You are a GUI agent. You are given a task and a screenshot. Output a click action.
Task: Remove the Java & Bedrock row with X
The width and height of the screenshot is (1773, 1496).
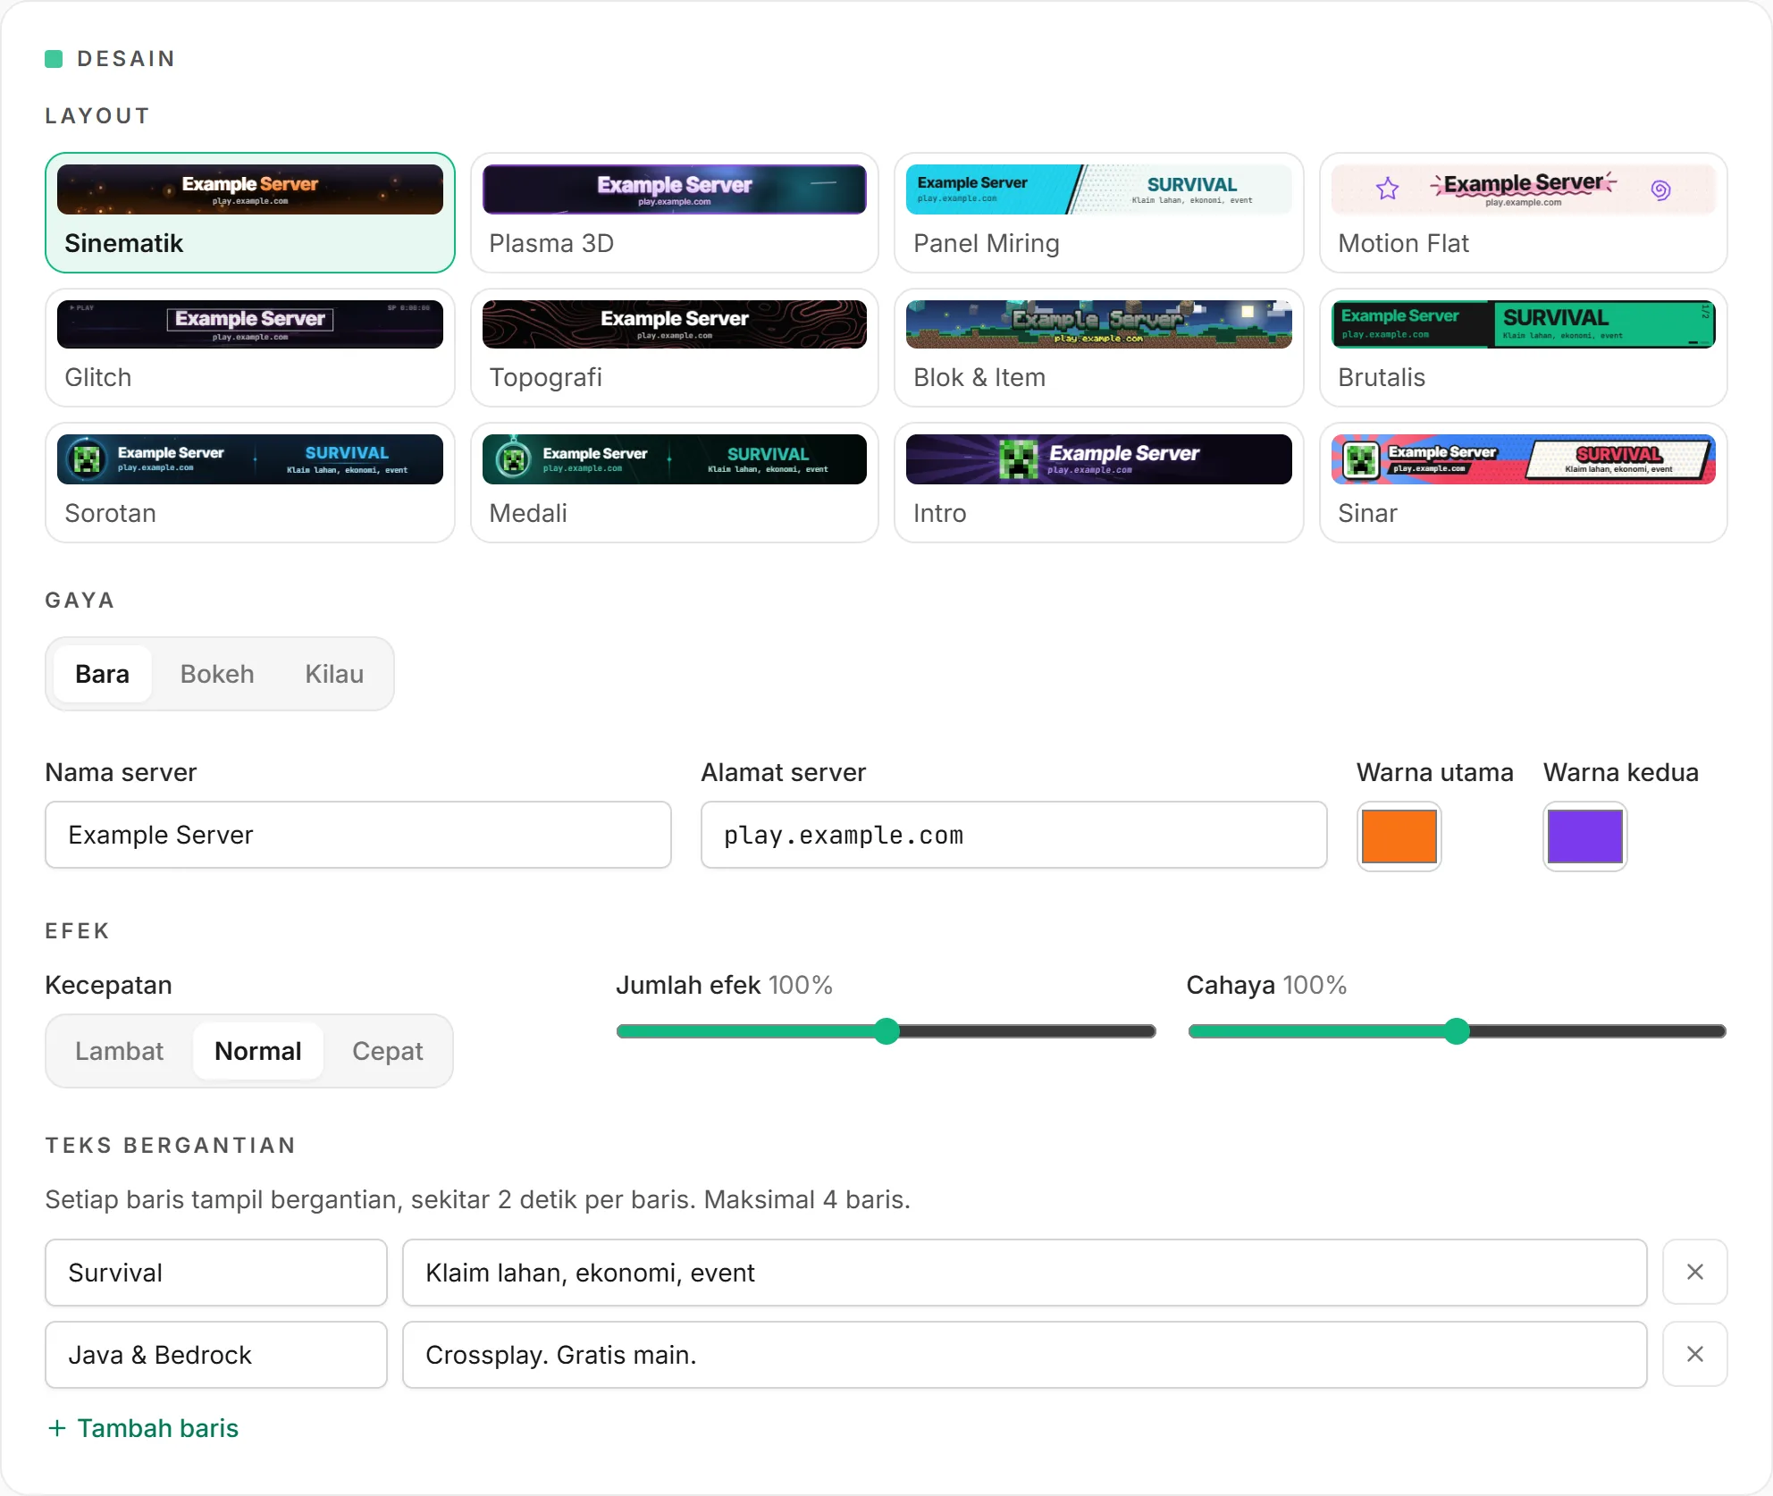point(1695,1355)
